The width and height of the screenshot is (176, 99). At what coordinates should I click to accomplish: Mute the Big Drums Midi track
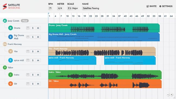point(38,37)
